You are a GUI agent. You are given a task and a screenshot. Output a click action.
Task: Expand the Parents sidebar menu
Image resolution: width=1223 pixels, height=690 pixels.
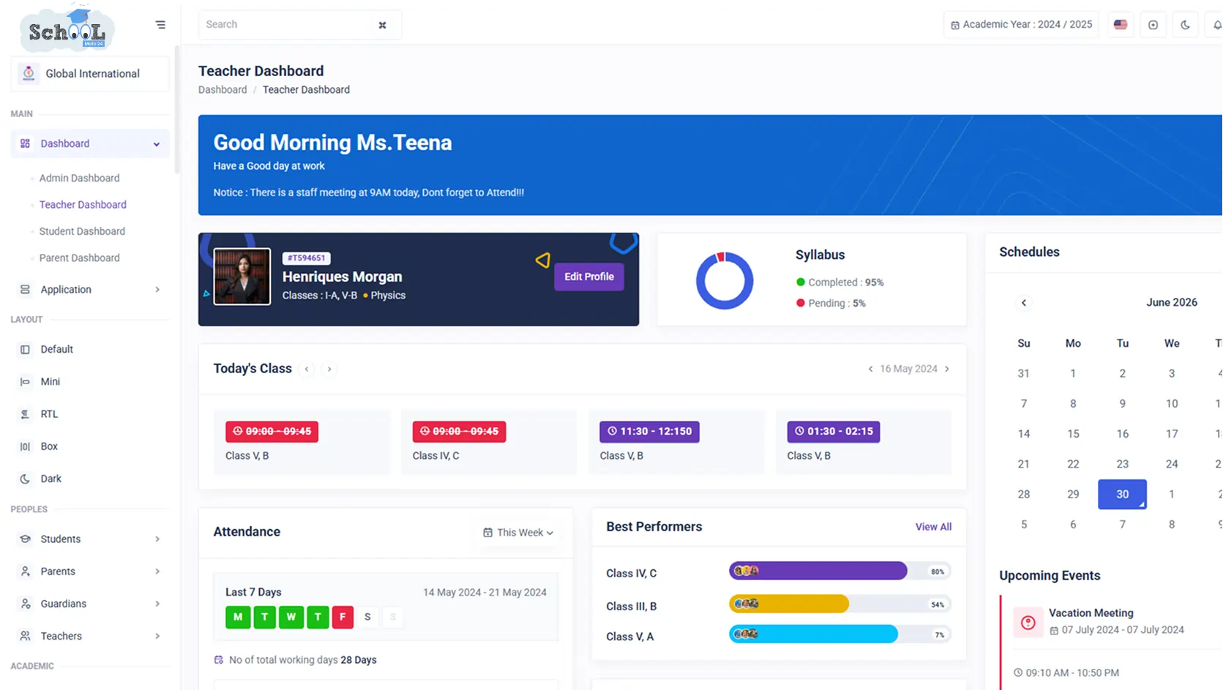157,571
